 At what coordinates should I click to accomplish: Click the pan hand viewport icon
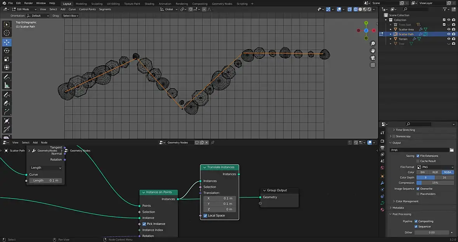[x=373, y=51]
